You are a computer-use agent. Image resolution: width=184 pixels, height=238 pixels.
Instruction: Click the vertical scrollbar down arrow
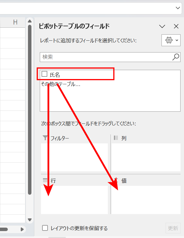(30, 220)
